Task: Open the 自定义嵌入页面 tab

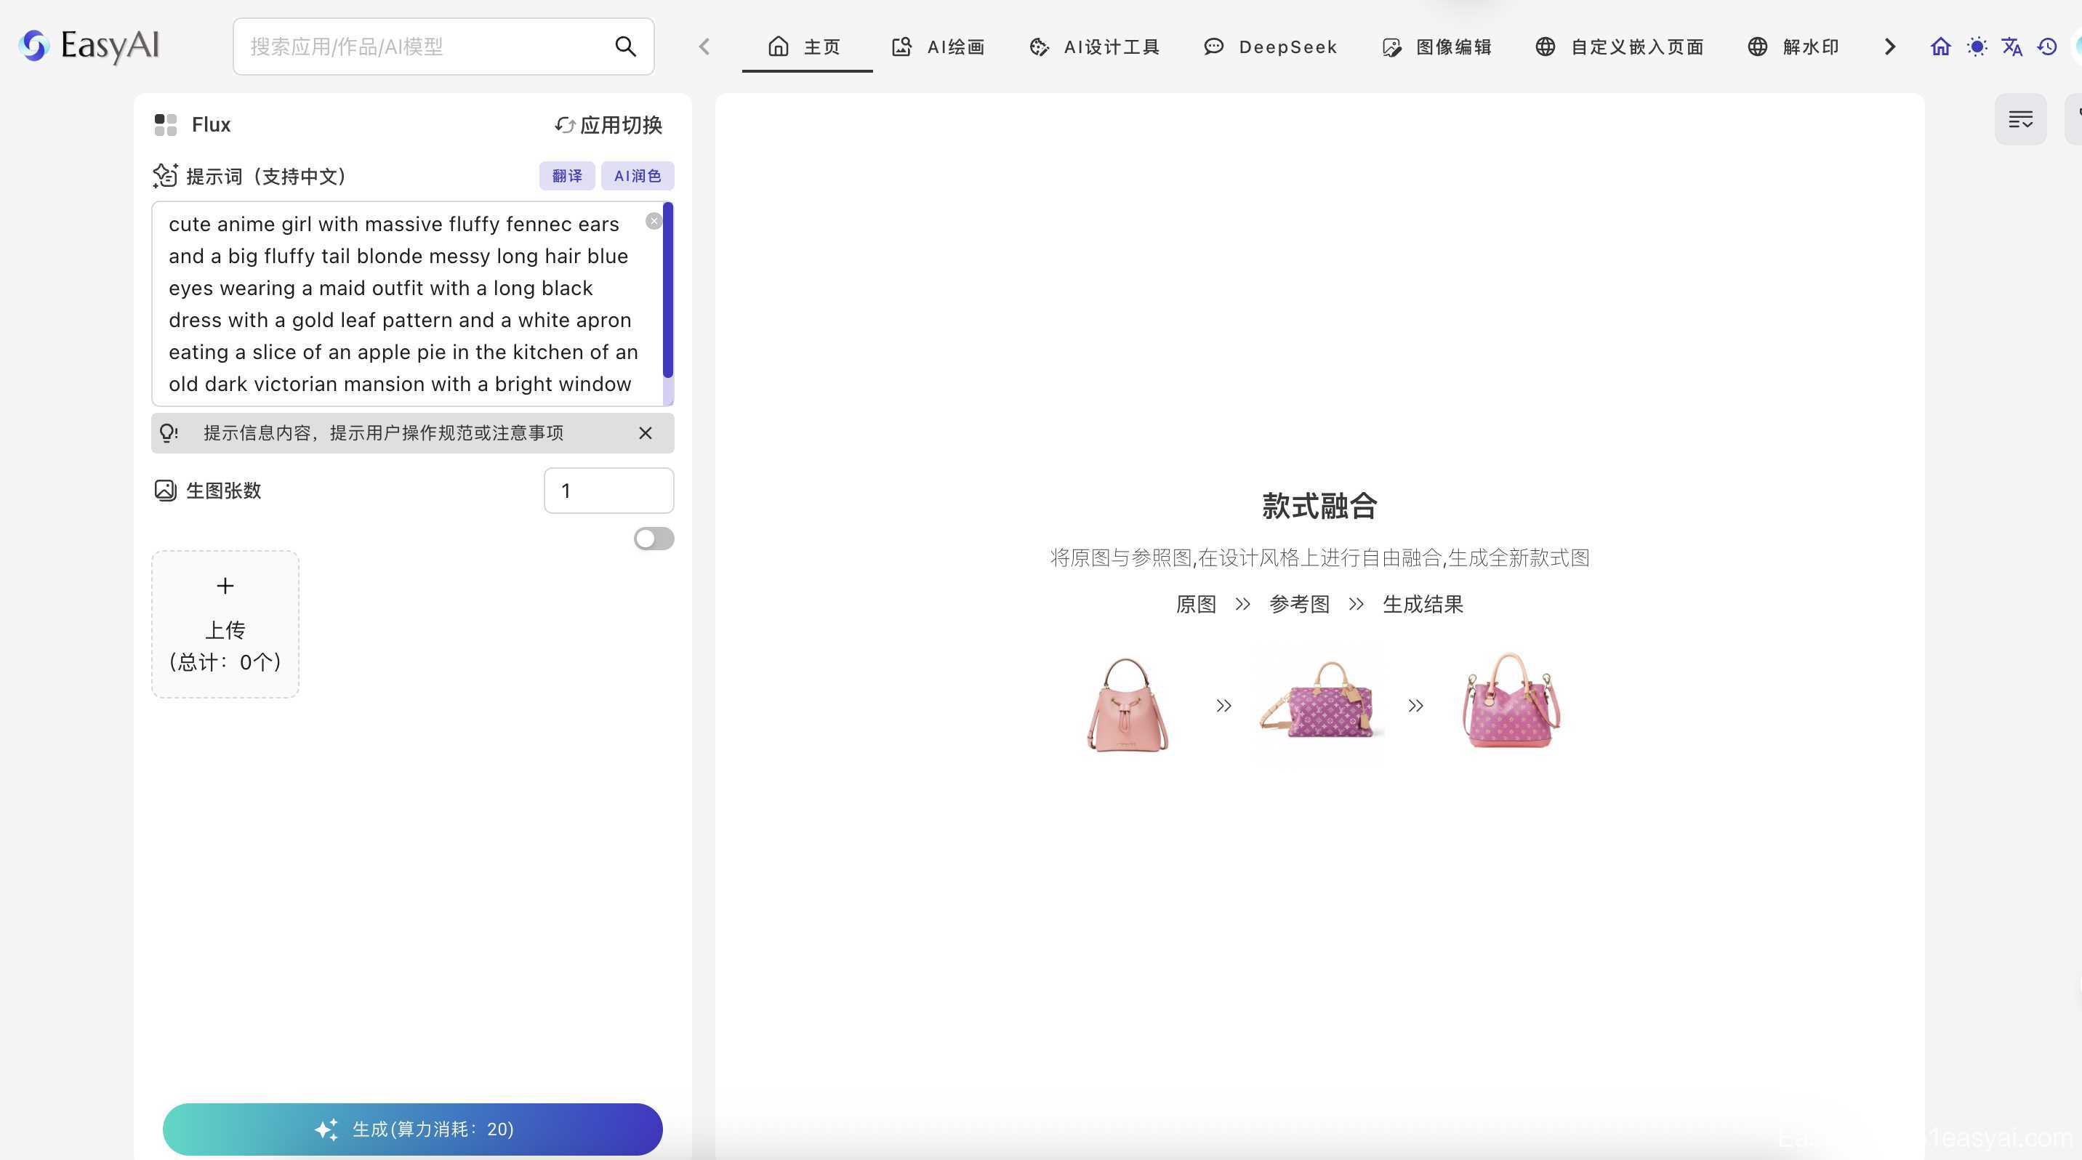Action: 1619,47
